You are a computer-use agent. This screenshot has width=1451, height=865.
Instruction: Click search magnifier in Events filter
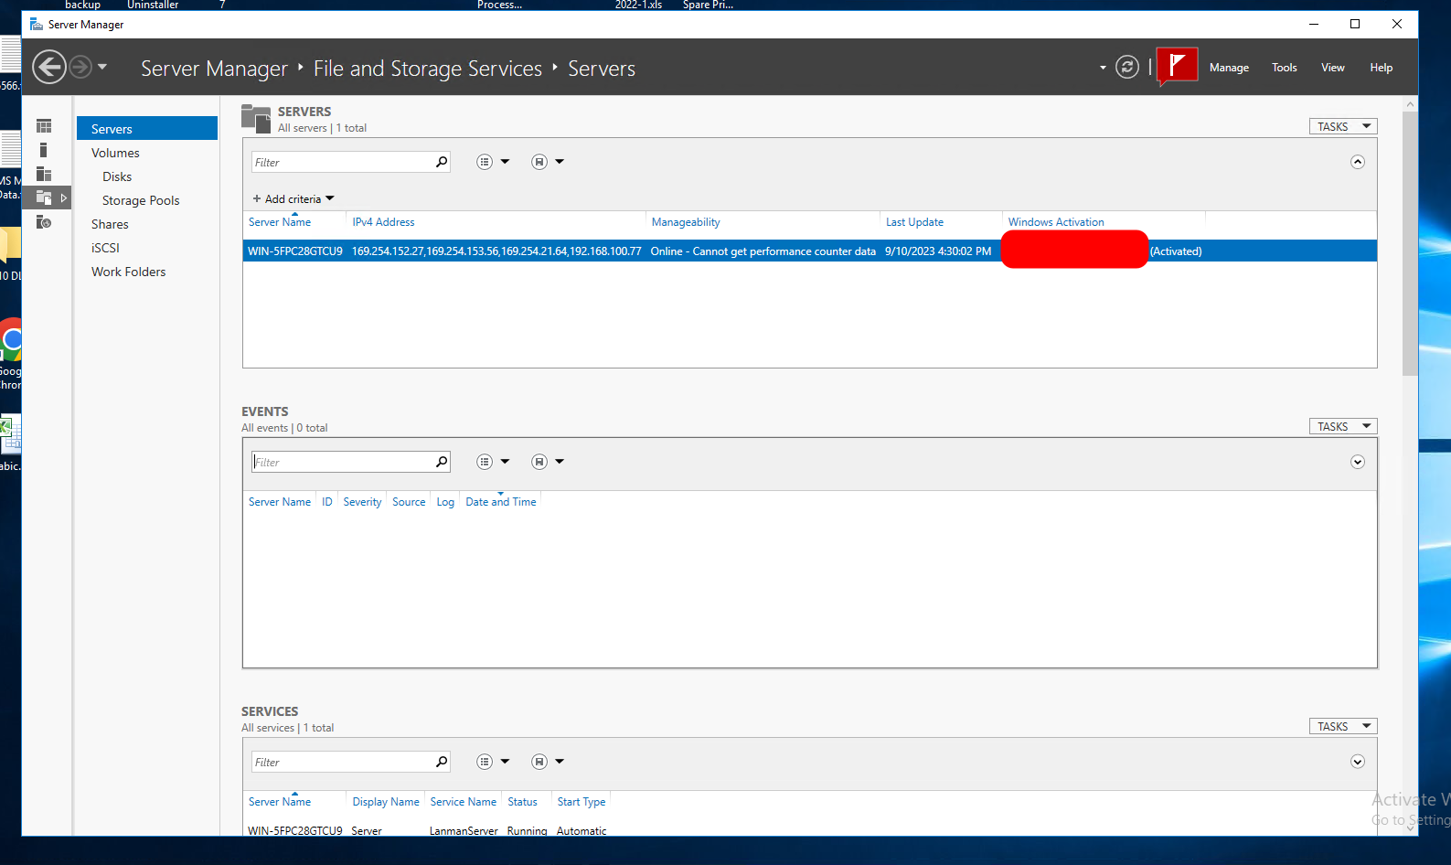pyautogui.click(x=442, y=462)
